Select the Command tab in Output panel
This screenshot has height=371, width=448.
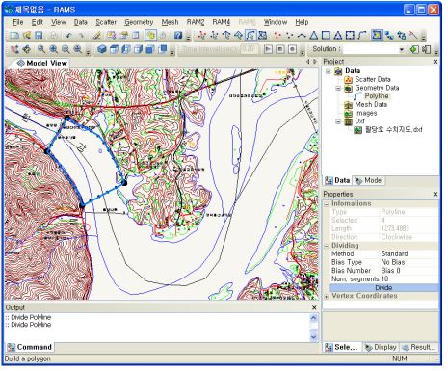[30, 347]
